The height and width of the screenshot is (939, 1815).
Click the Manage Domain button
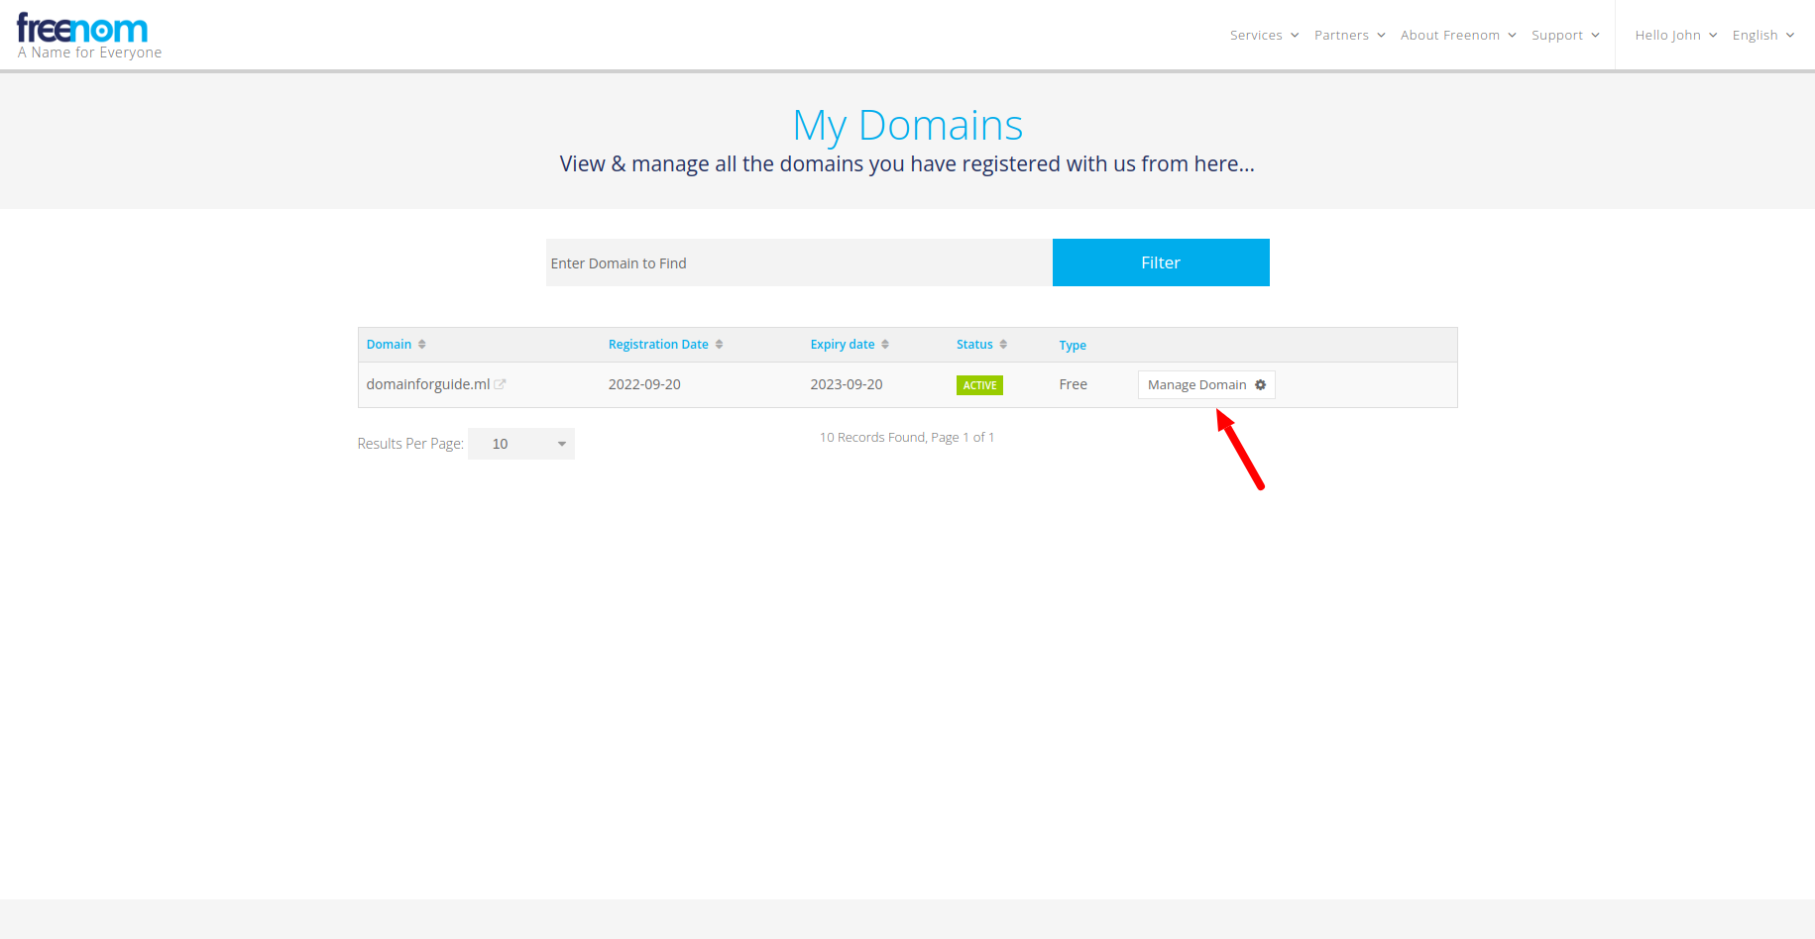point(1206,384)
